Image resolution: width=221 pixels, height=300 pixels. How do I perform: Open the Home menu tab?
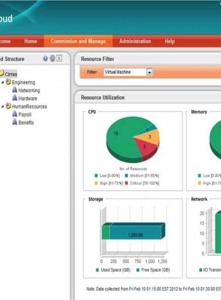coord(30,42)
